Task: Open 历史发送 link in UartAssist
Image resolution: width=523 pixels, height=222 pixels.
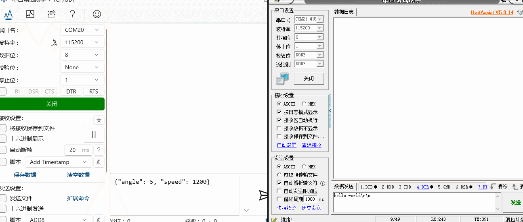Action: tap(312, 208)
